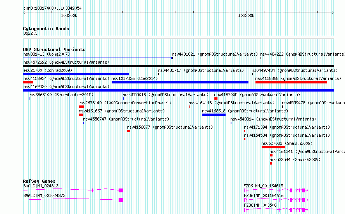Open the nsv4158868 variant label

pyautogui.click(x=298, y=79)
